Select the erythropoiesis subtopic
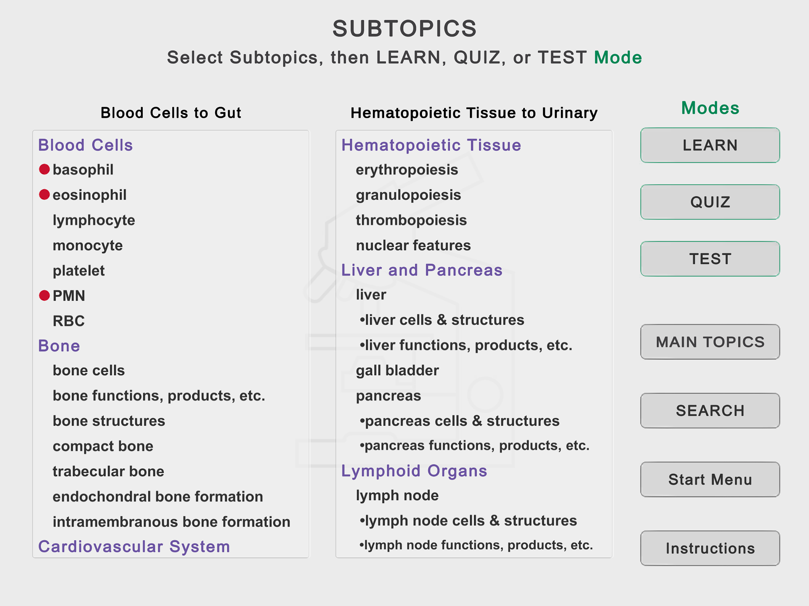The image size is (809, 606). pos(406,169)
